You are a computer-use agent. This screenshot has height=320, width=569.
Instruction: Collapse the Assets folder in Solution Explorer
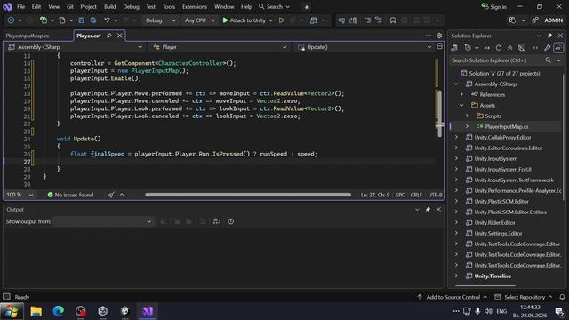[462, 105]
